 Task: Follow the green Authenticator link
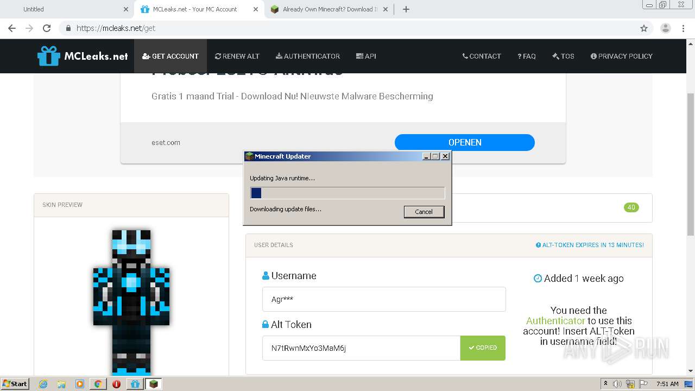(555, 320)
